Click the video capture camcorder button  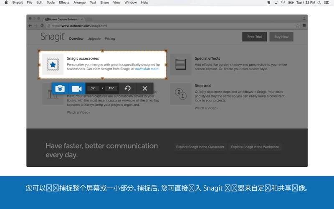coord(77,88)
